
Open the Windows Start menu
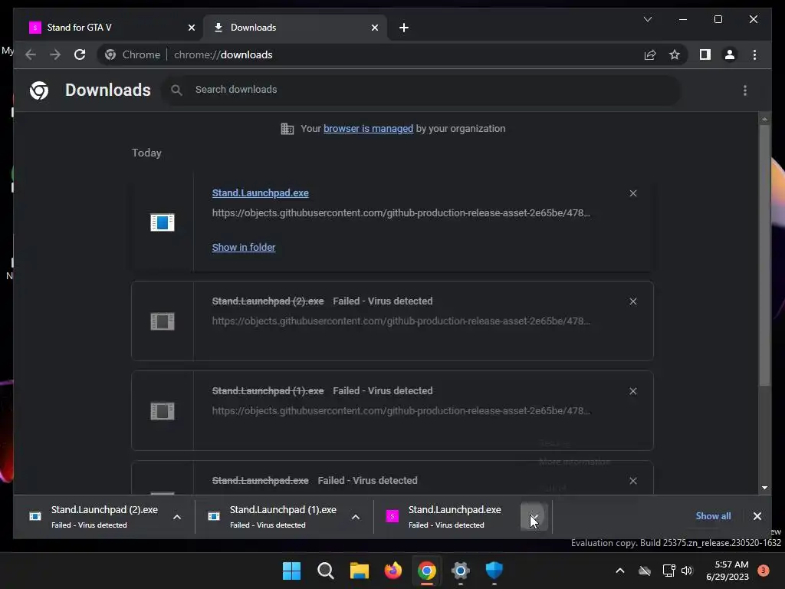(291, 571)
